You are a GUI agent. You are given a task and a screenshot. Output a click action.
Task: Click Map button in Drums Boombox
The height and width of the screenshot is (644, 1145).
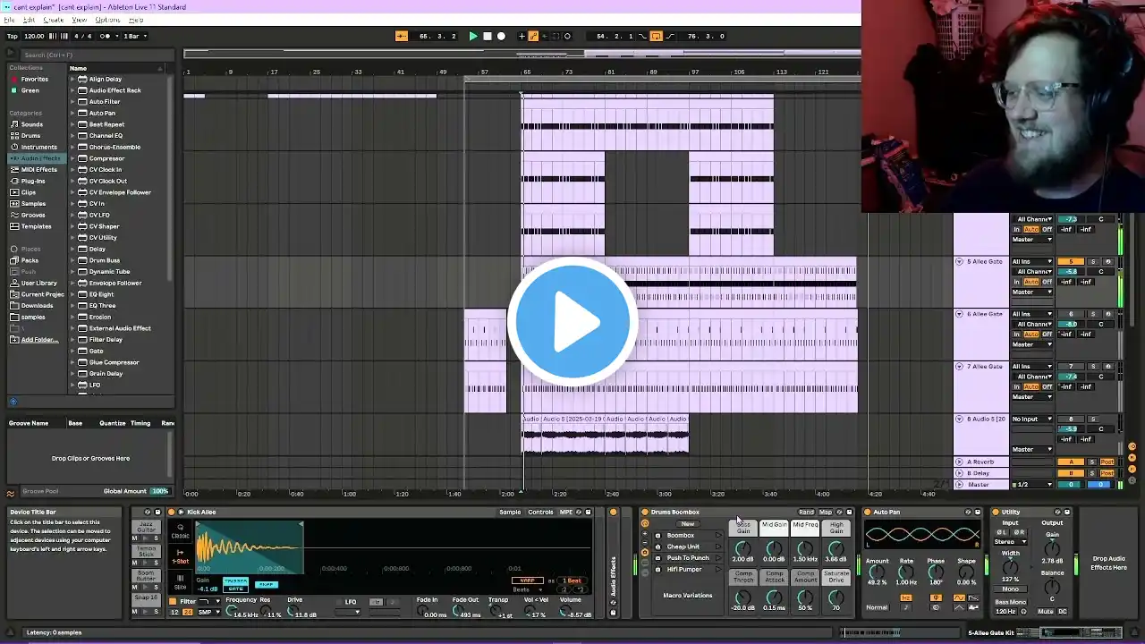click(x=825, y=513)
